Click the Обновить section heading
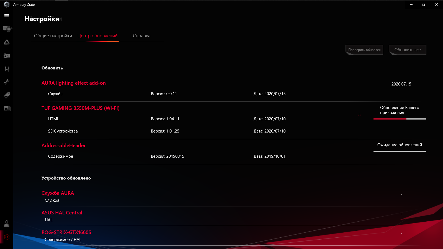This screenshot has height=249, width=443. pos(52,68)
